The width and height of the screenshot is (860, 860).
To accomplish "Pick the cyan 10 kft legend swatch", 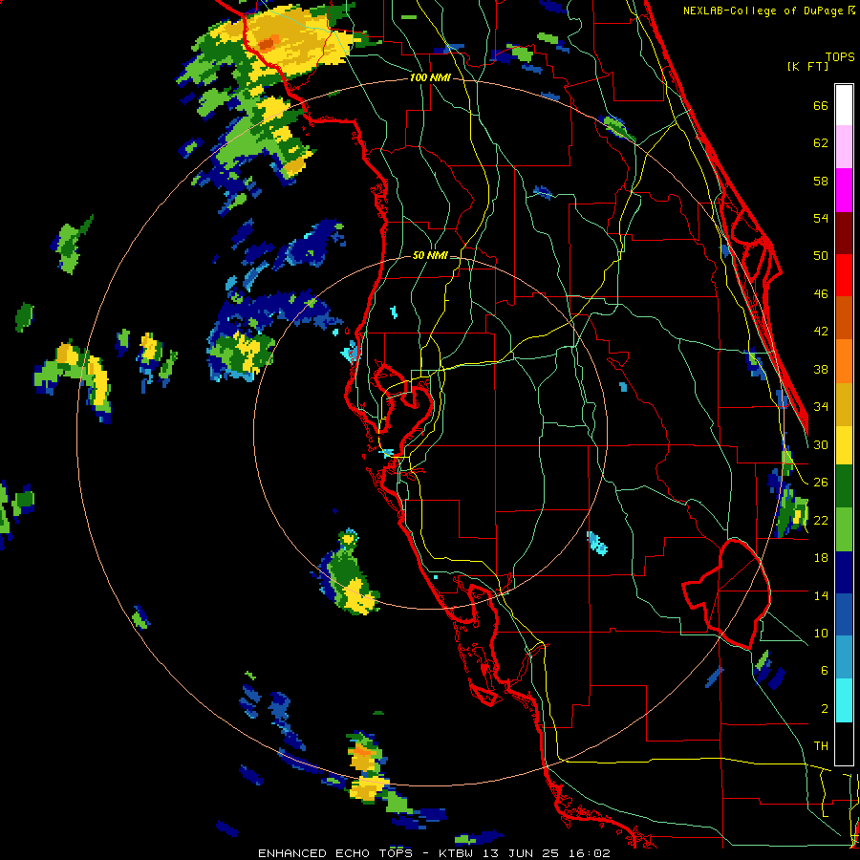I will click(x=844, y=700).
